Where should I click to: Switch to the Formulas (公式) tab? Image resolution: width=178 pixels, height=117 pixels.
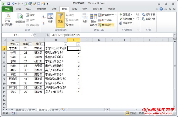(x=54, y=9)
